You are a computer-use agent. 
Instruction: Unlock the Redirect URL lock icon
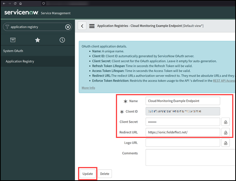(x=225, y=132)
